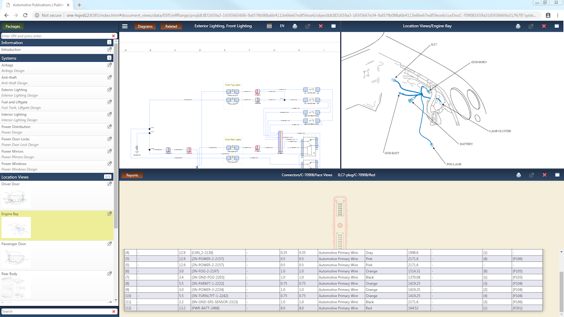Close the Exterior Lighting diagram pane
This screenshot has width=564, height=317.
pyautogui.click(x=321, y=26)
